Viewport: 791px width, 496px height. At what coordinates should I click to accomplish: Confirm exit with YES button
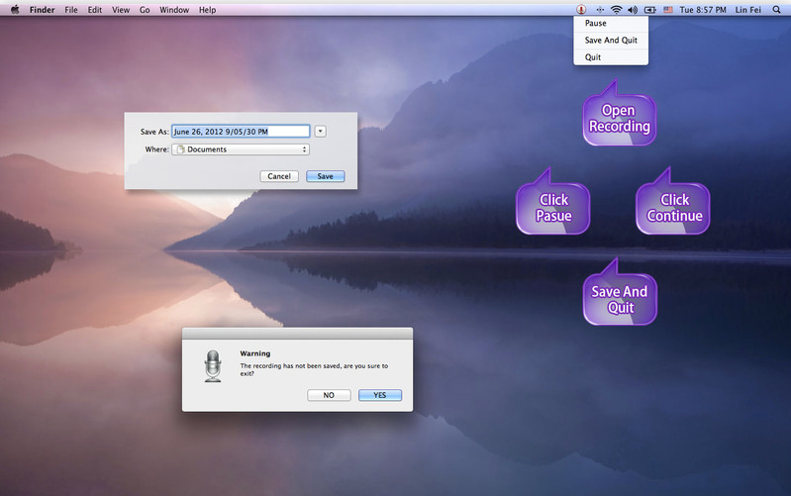[x=379, y=395]
